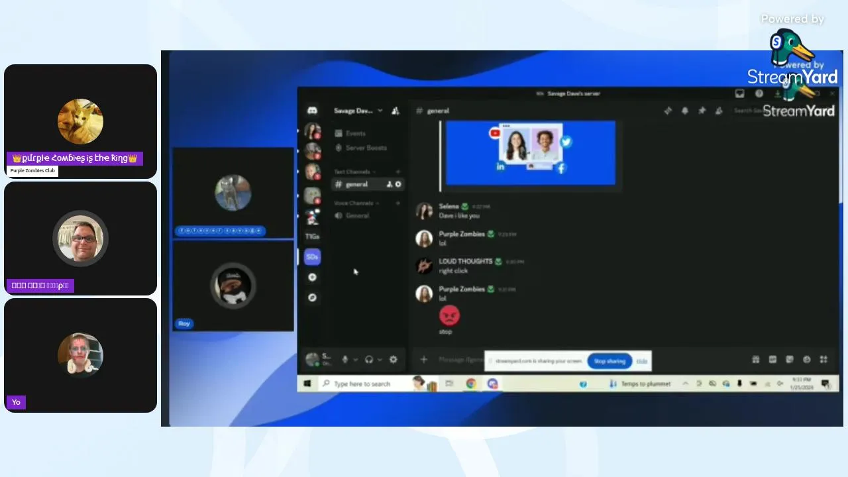Open the GIF picker icon
This screenshot has height=477, width=848.
coord(772,359)
